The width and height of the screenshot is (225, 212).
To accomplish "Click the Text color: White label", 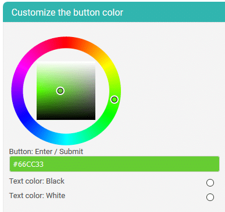I will [x=37, y=196].
